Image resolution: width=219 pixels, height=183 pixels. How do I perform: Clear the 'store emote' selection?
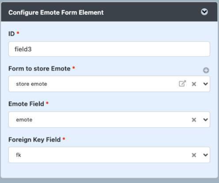point(194,84)
